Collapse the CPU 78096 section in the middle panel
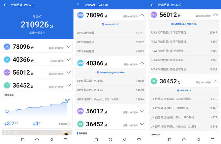This screenshot has width=221, height=144. 142,15
